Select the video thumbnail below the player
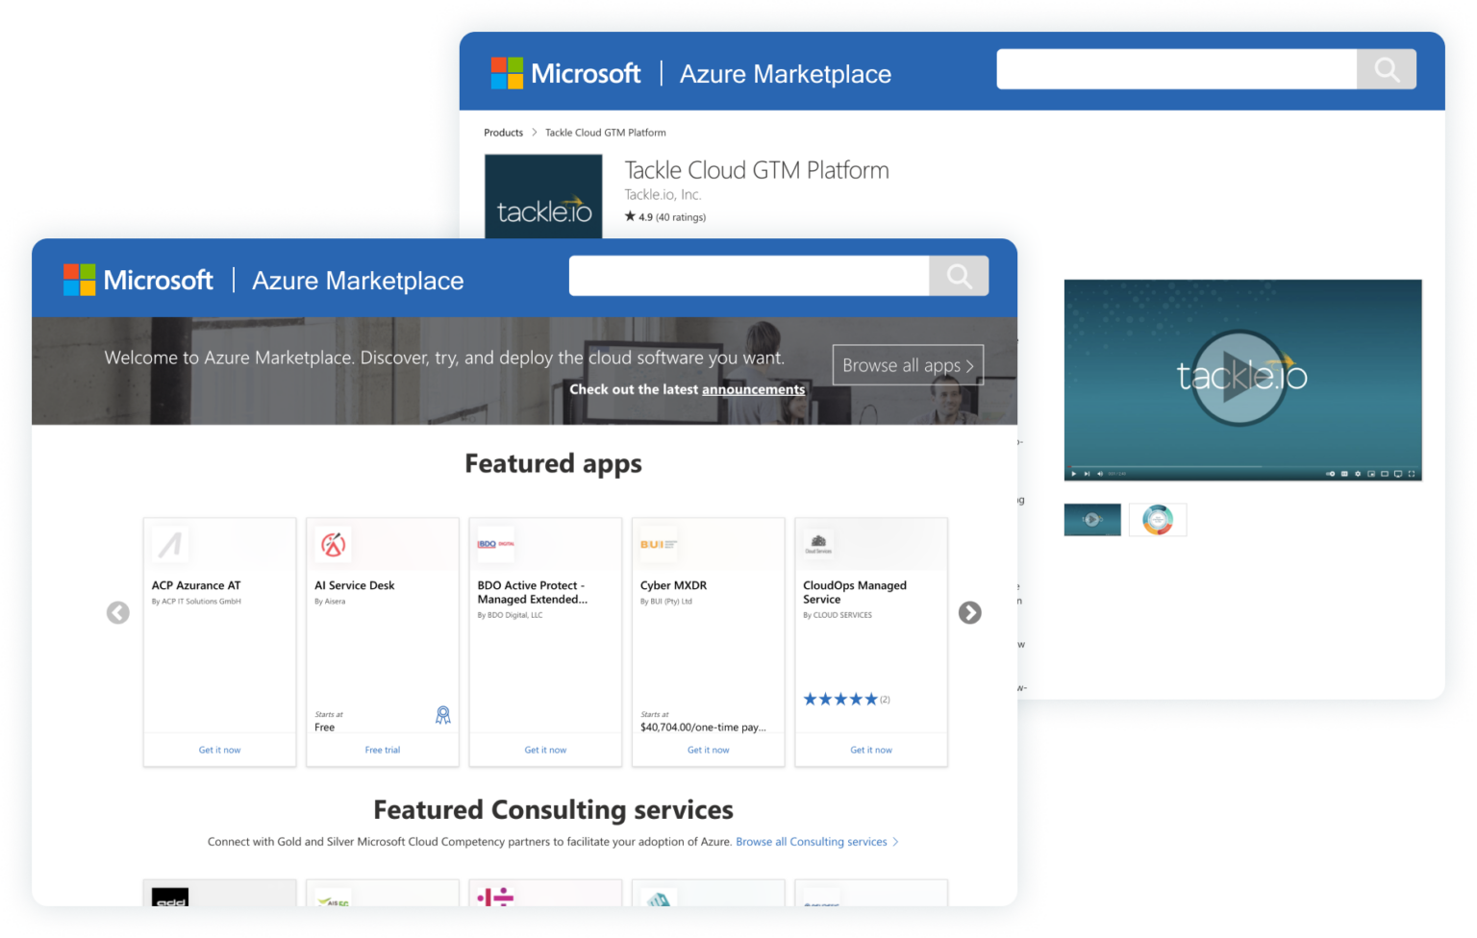 [x=1092, y=520]
